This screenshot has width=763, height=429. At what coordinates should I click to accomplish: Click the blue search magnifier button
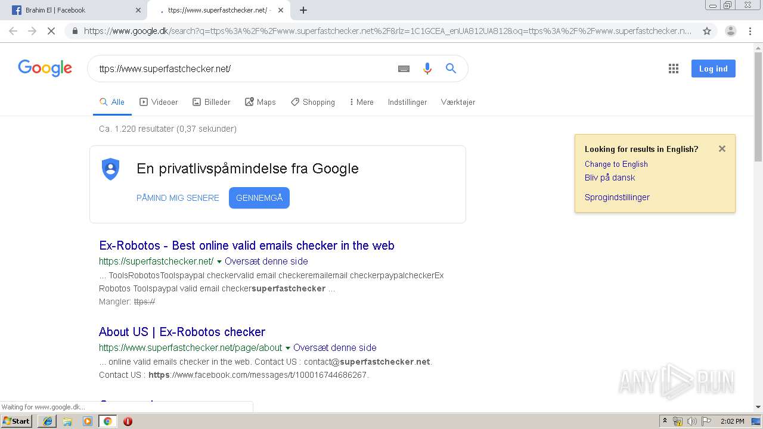pos(451,69)
